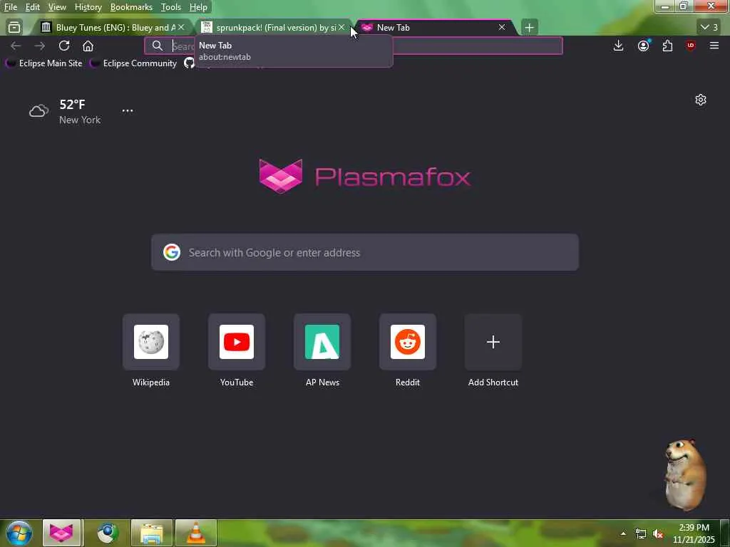Open the account profile icon
The width and height of the screenshot is (730, 547).
pos(644,46)
